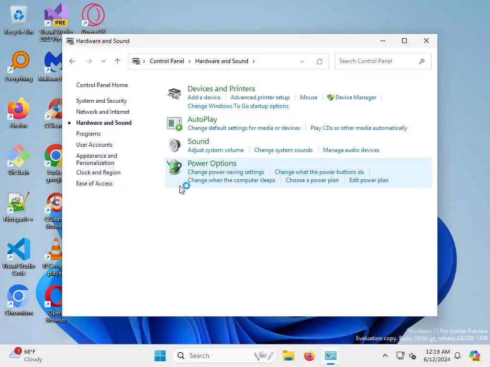Open the weather widget showing 68°F Cloudy
Image resolution: width=490 pixels, height=367 pixels.
tap(26, 356)
